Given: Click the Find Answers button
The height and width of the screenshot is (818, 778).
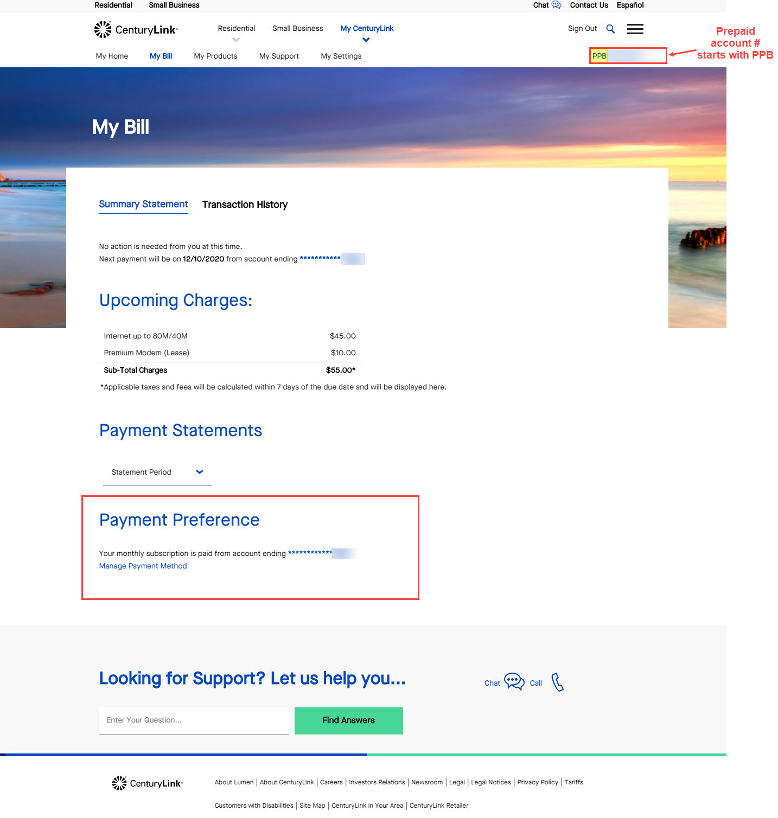Looking at the screenshot, I should click(x=348, y=720).
